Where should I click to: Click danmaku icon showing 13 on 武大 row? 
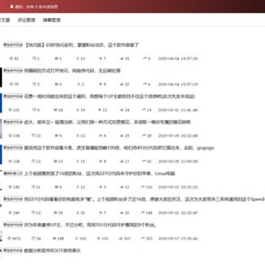tap(33, 135)
